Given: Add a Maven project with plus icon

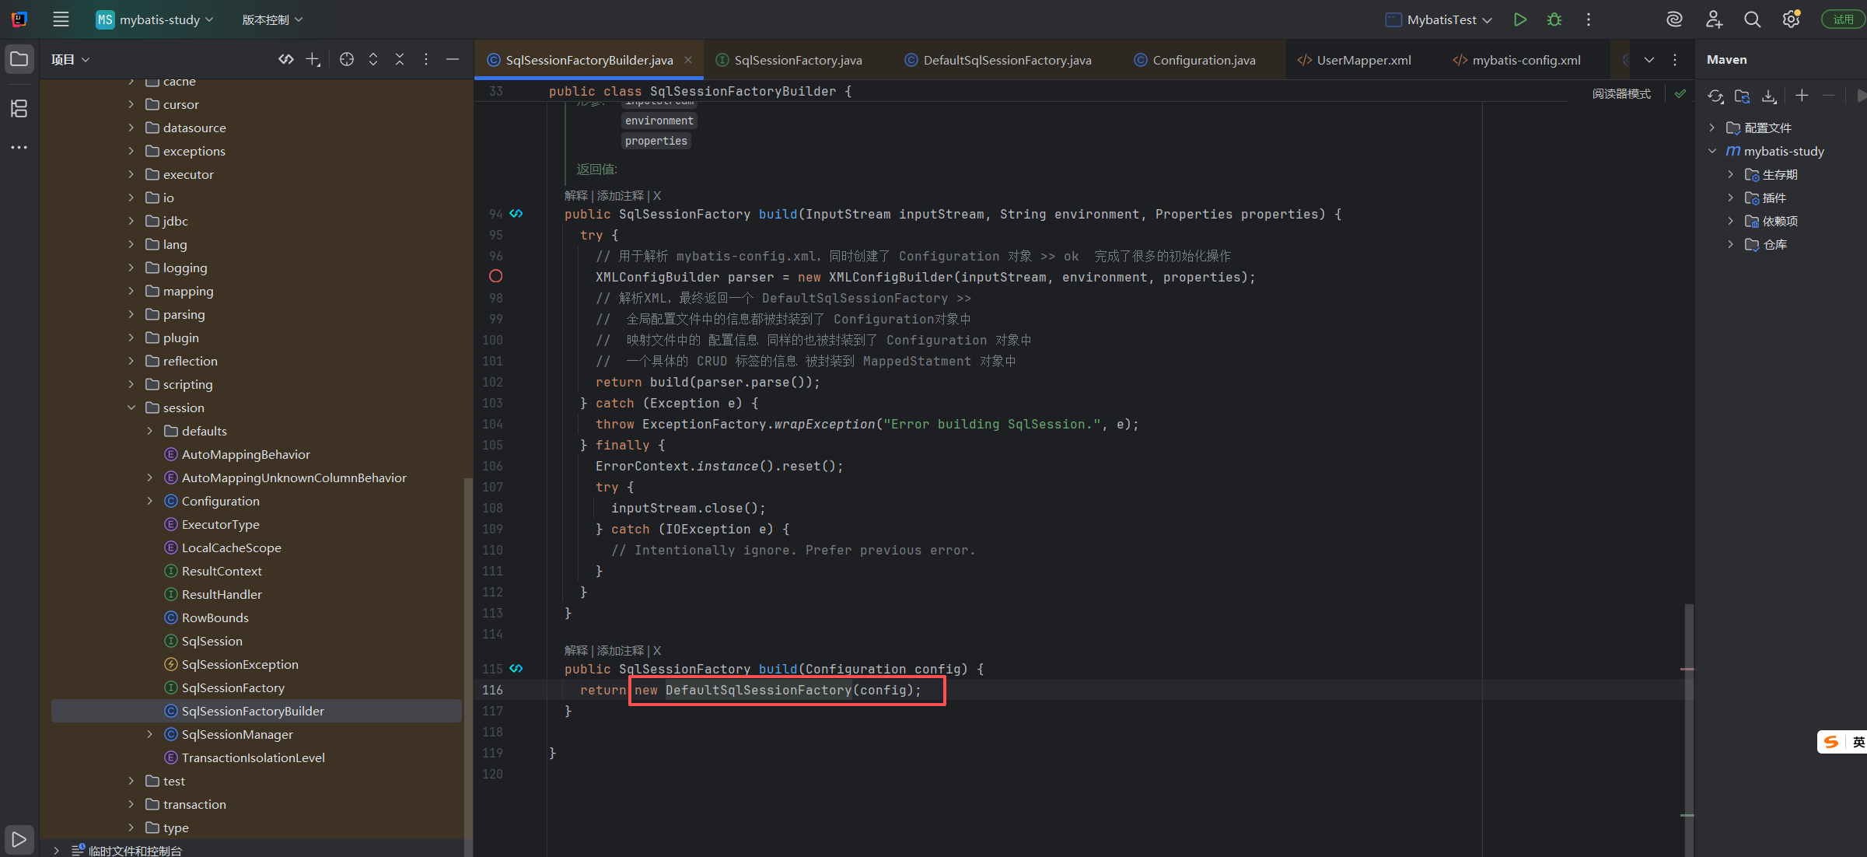Looking at the screenshot, I should 1802,96.
